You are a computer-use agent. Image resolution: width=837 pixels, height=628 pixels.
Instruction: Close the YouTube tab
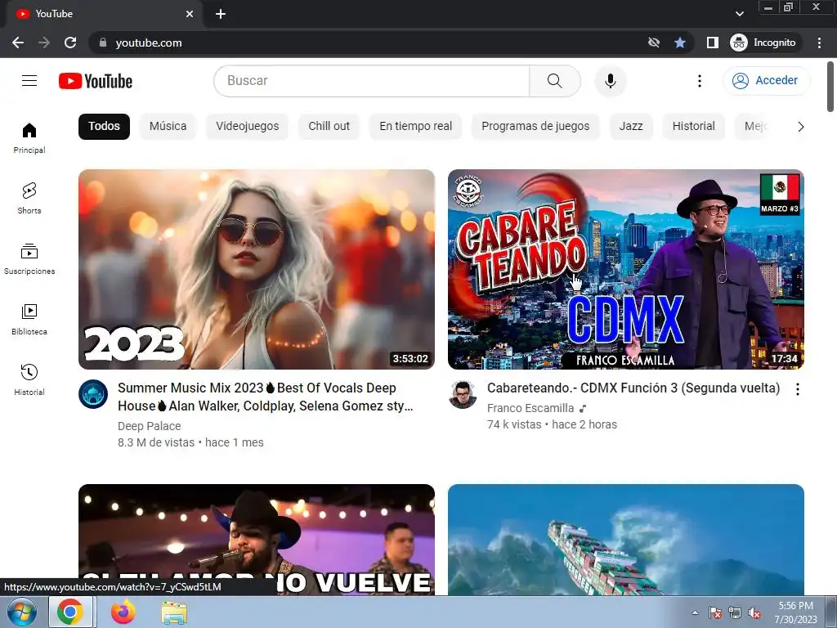190,14
